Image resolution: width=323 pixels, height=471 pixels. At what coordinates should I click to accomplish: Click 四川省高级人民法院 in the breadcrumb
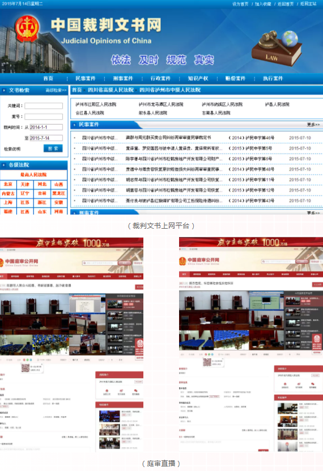point(110,90)
